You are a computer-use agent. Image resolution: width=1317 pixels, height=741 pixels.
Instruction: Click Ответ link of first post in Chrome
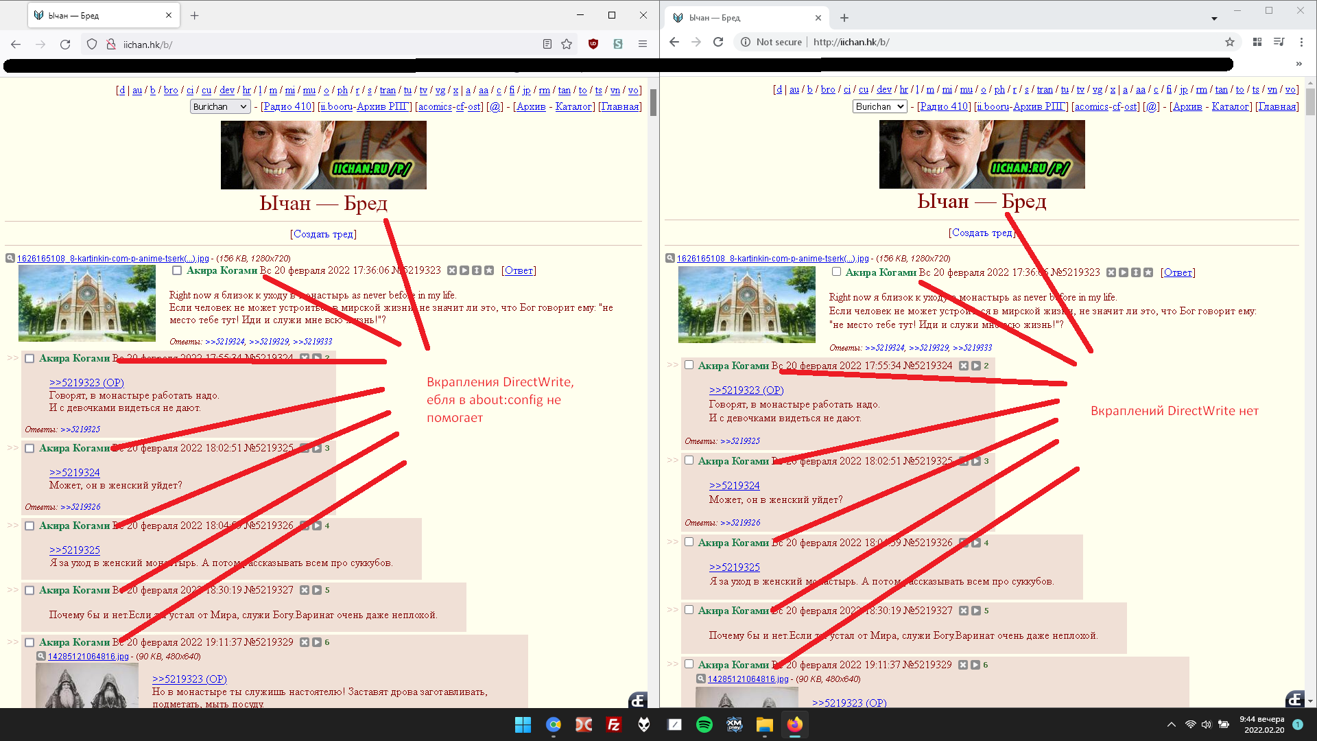pyautogui.click(x=1178, y=272)
